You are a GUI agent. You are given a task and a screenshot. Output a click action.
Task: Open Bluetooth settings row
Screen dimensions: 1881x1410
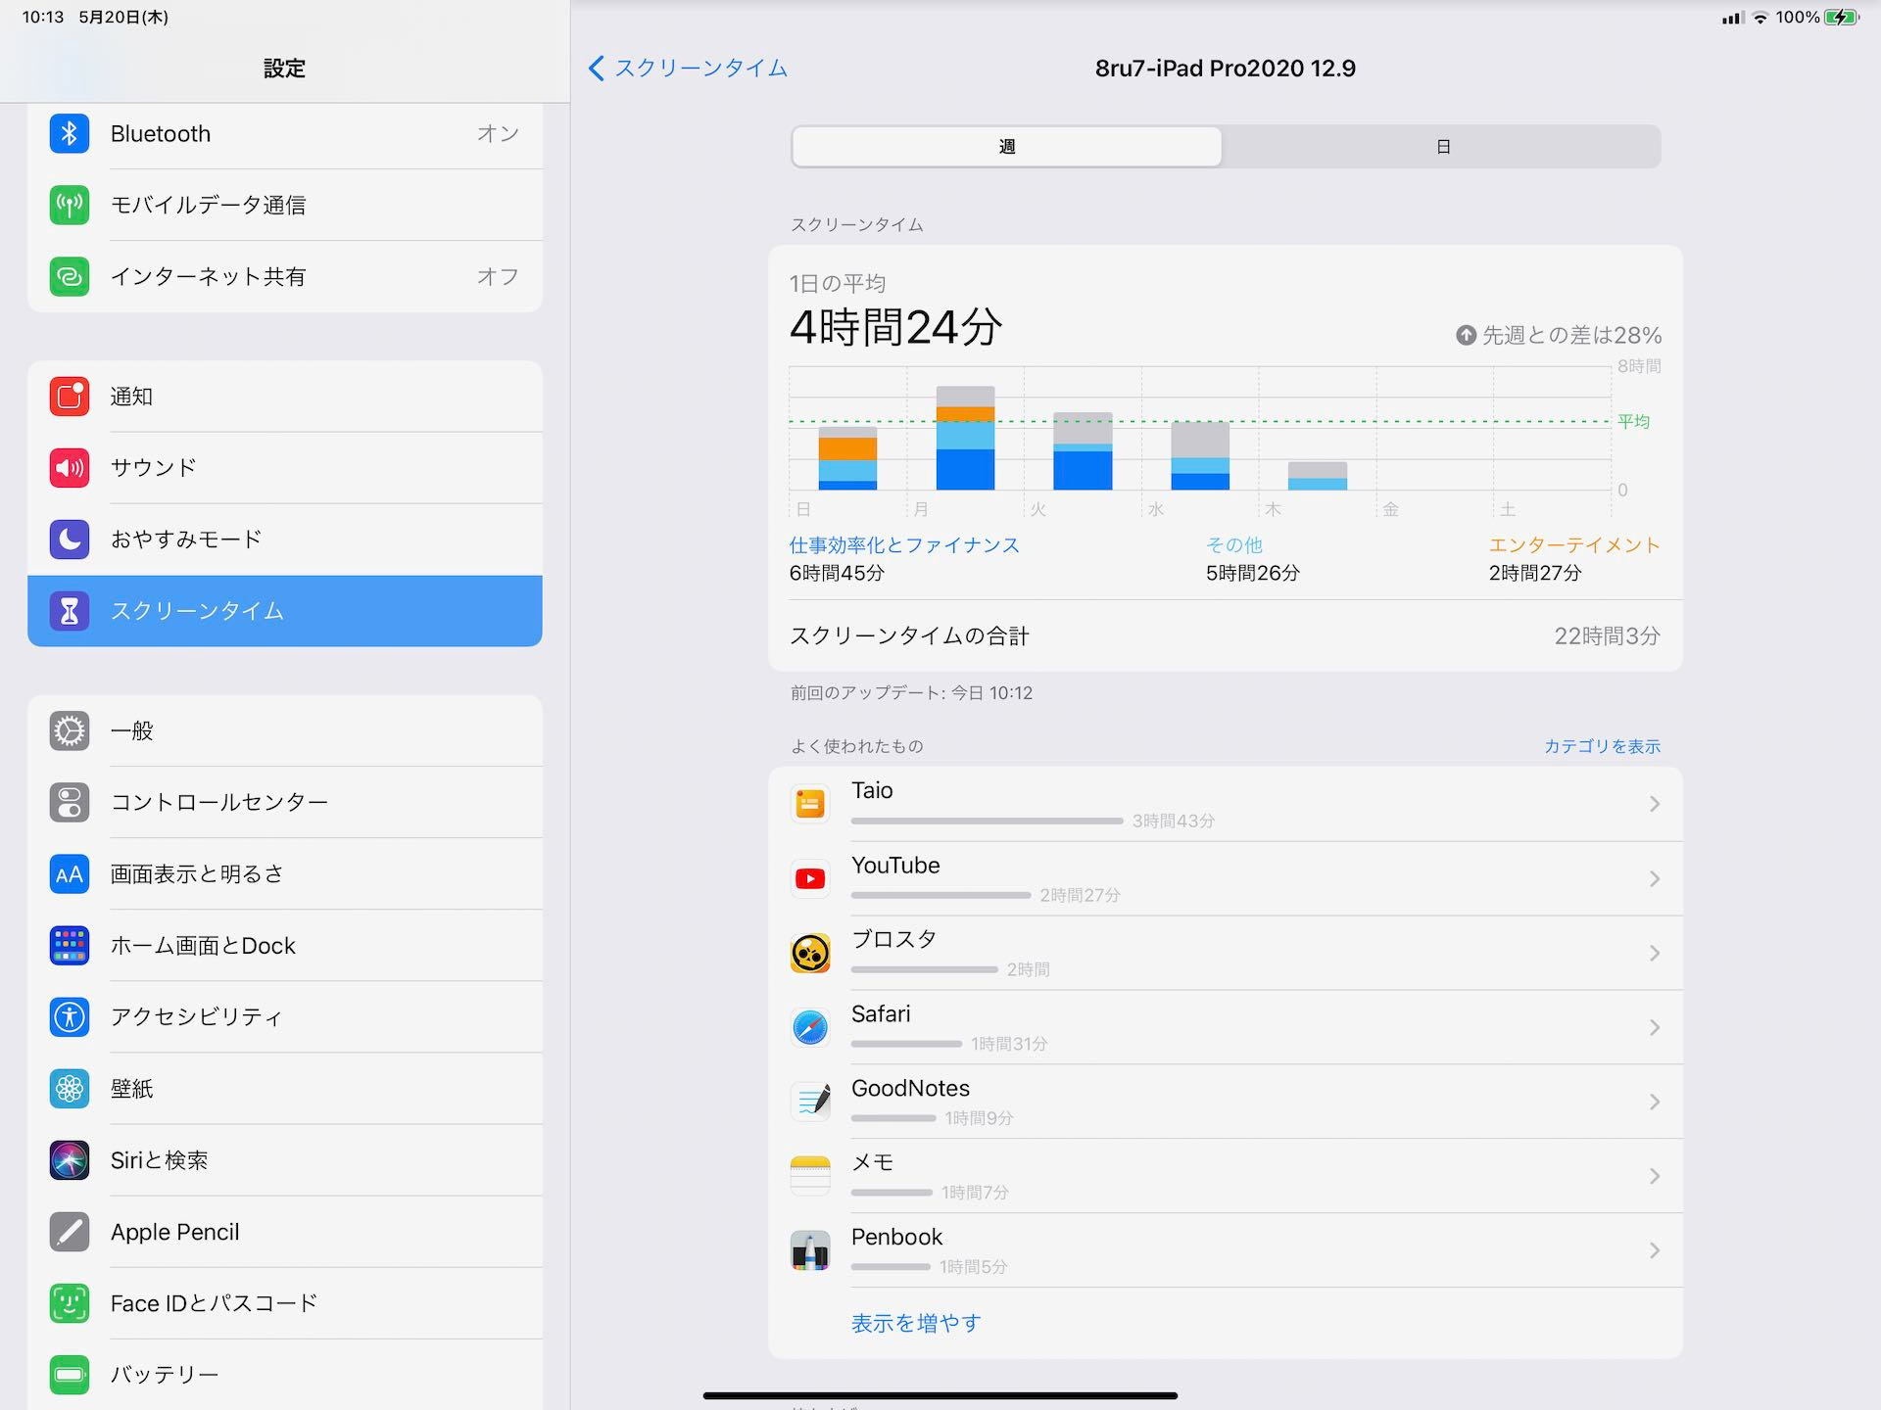point(285,133)
